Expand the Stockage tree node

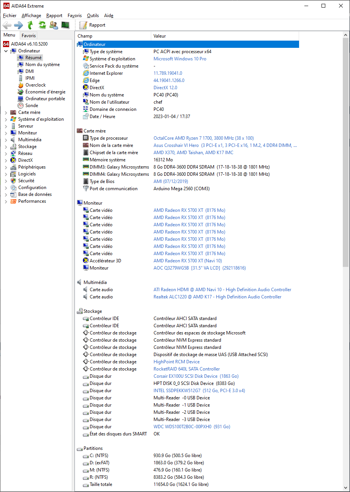click(6, 147)
